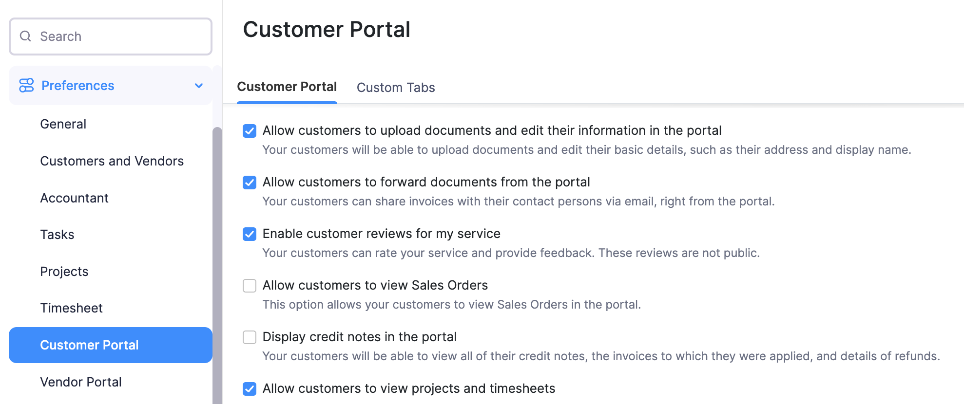Uncheck allow customers to forward documents

(x=250, y=183)
